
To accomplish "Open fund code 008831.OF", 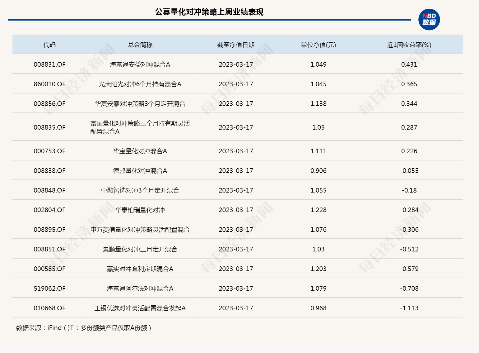I will [x=49, y=64].
